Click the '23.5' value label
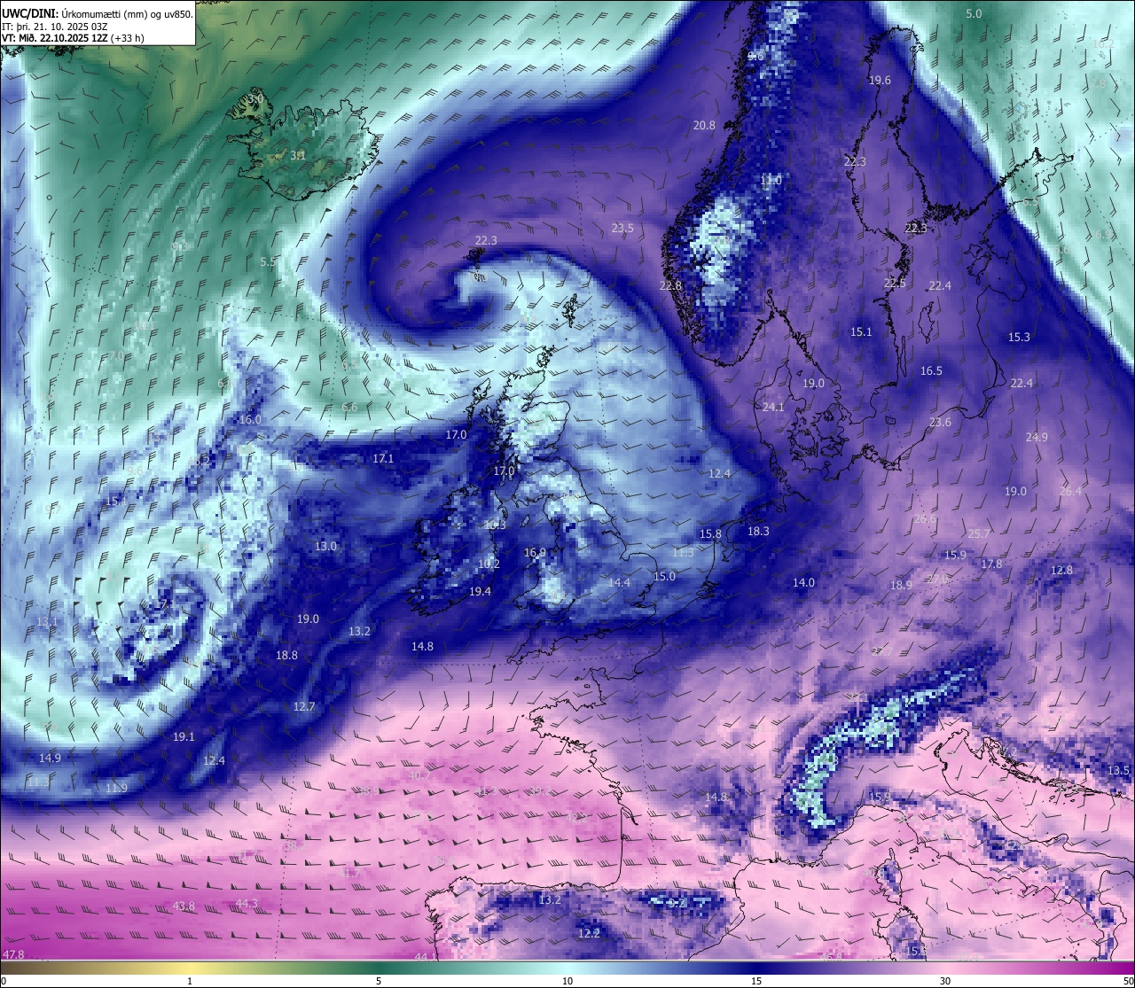The height and width of the screenshot is (988, 1135). (x=622, y=228)
